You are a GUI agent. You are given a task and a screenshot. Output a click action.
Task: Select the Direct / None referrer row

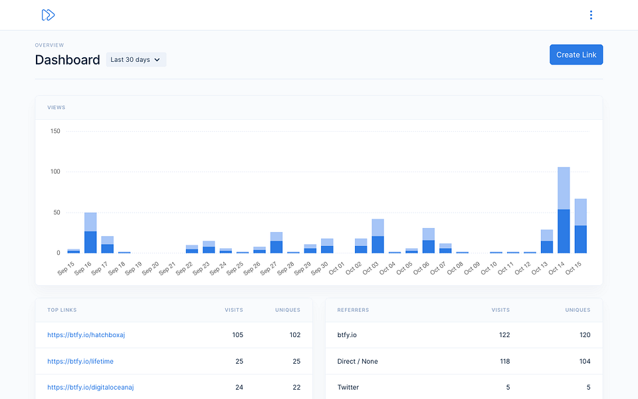coord(464,361)
